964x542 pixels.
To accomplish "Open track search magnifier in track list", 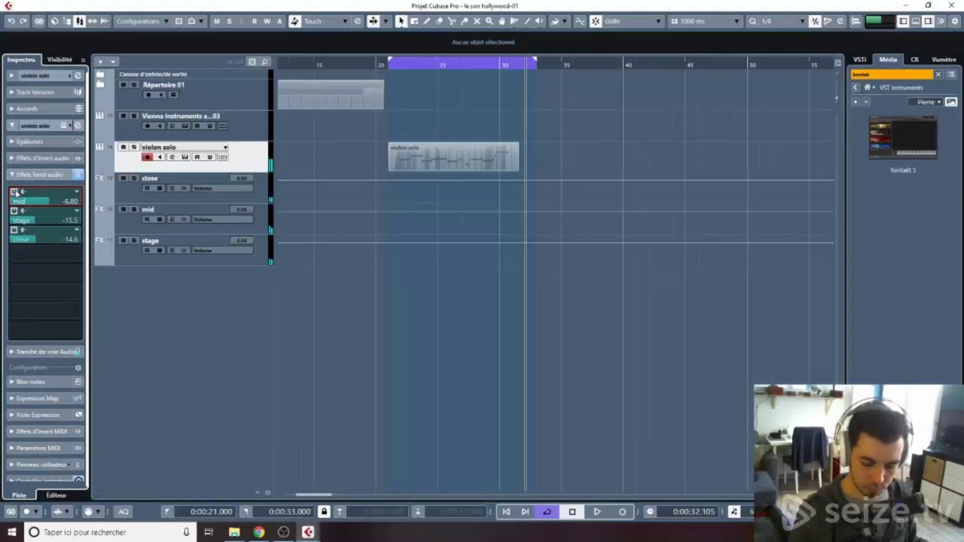I will 265,62.
